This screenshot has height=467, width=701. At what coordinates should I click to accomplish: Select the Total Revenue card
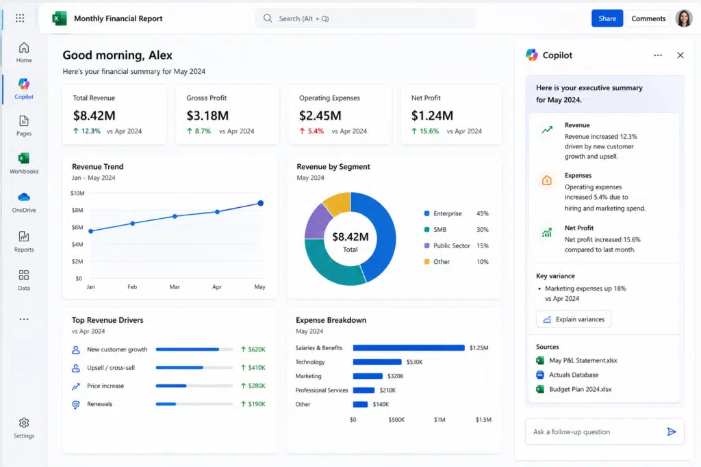click(114, 115)
